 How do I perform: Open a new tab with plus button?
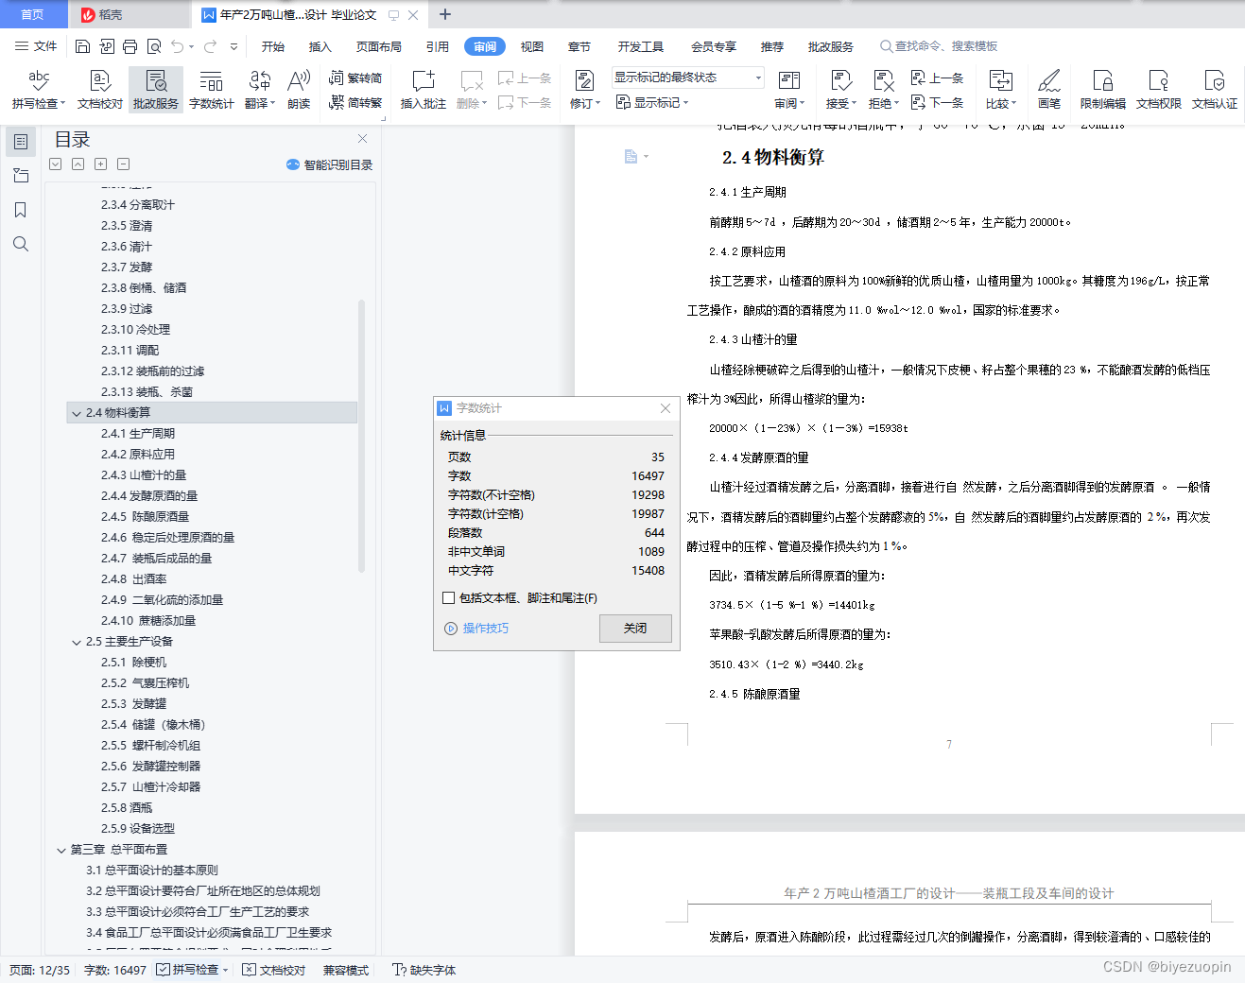(445, 14)
